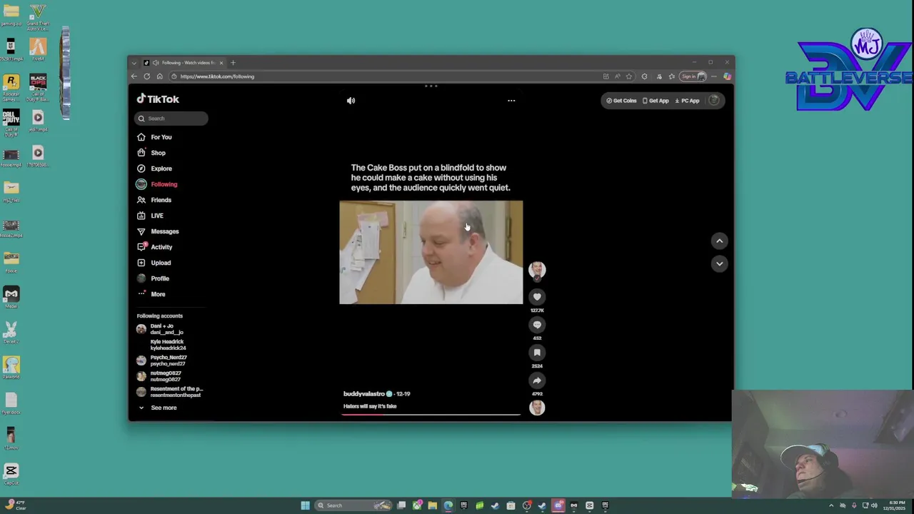
Task: Open the Windows Start menu
Action: click(305, 505)
